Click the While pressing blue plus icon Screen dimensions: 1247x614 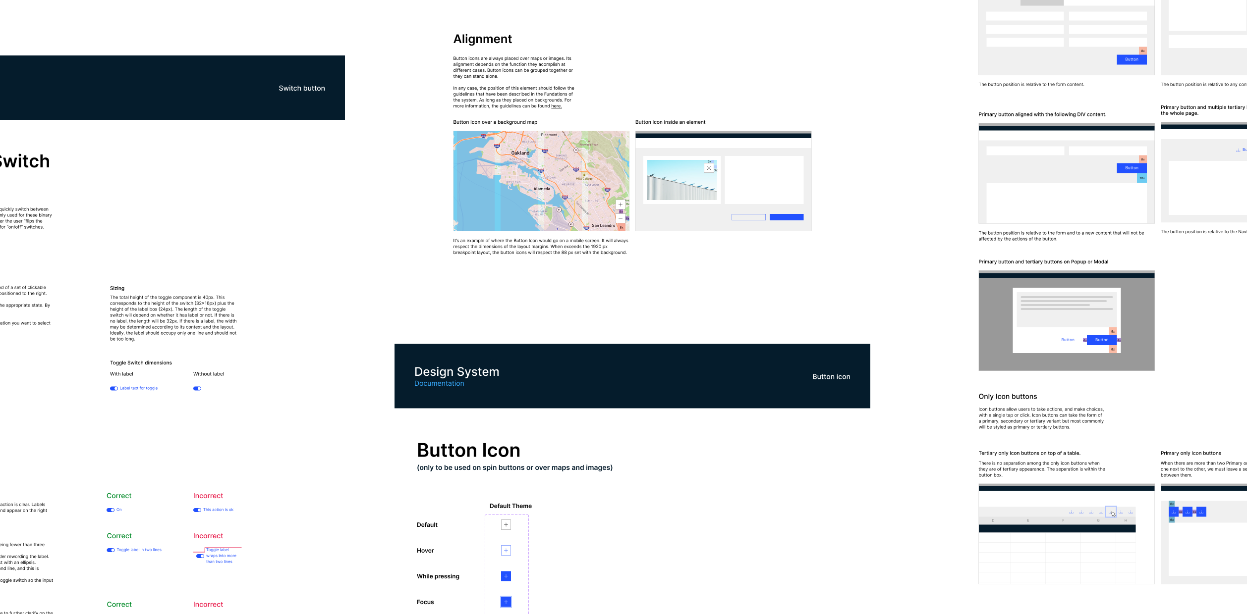pos(506,576)
